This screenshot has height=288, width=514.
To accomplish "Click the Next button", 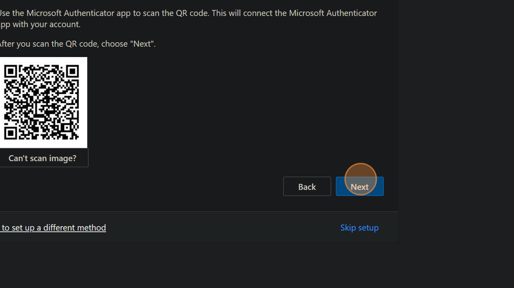I will click(359, 186).
